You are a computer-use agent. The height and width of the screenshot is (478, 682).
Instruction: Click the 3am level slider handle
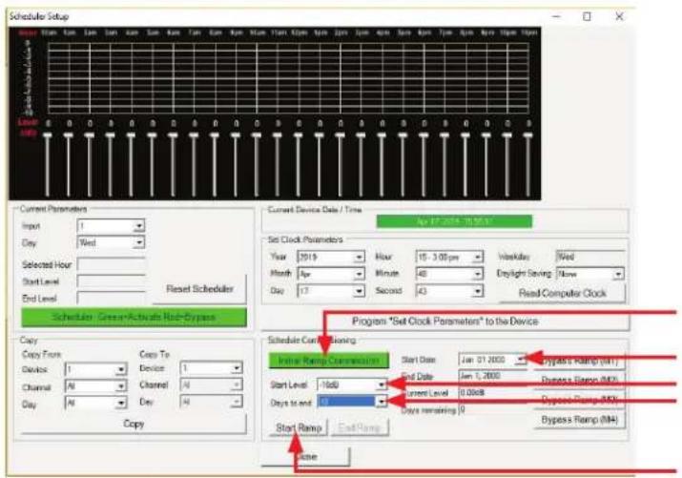coord(110,136)
